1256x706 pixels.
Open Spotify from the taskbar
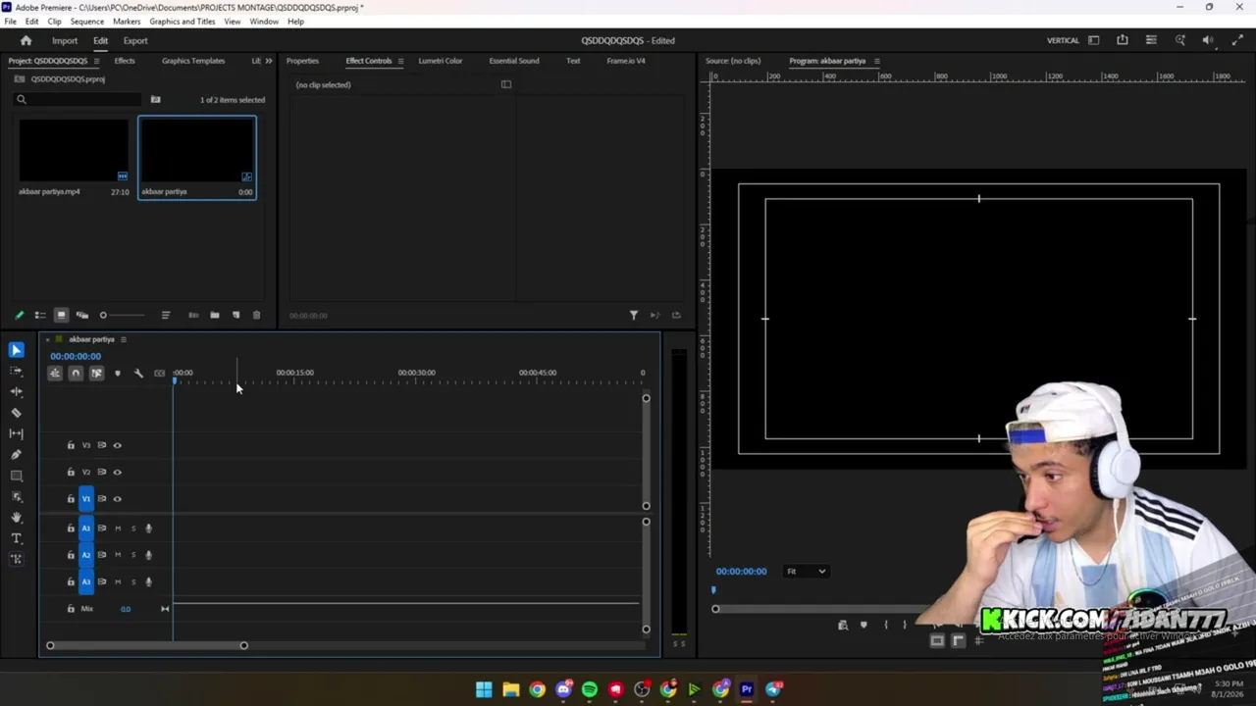tap(589, 689)
